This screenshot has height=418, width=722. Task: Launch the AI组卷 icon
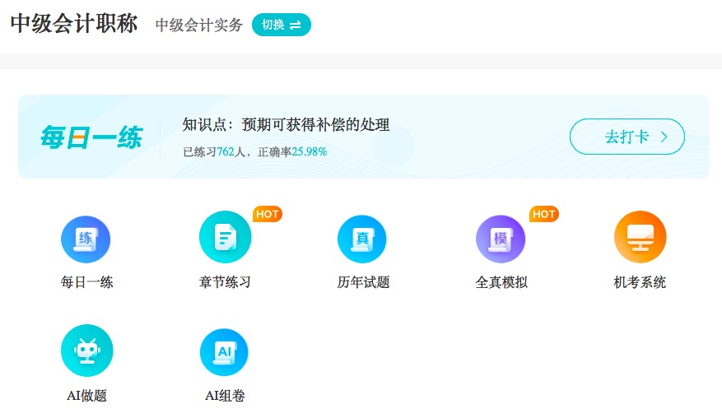pyautogui.click(x=224, y=352)
